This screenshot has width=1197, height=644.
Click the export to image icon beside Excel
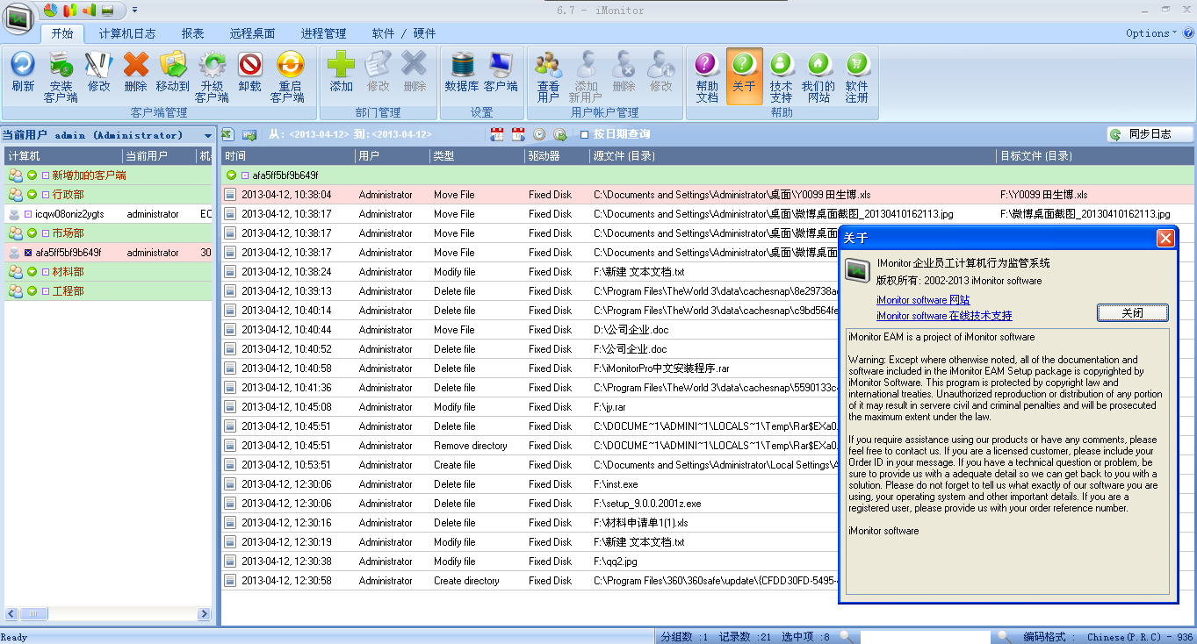[x=249, y=134]
